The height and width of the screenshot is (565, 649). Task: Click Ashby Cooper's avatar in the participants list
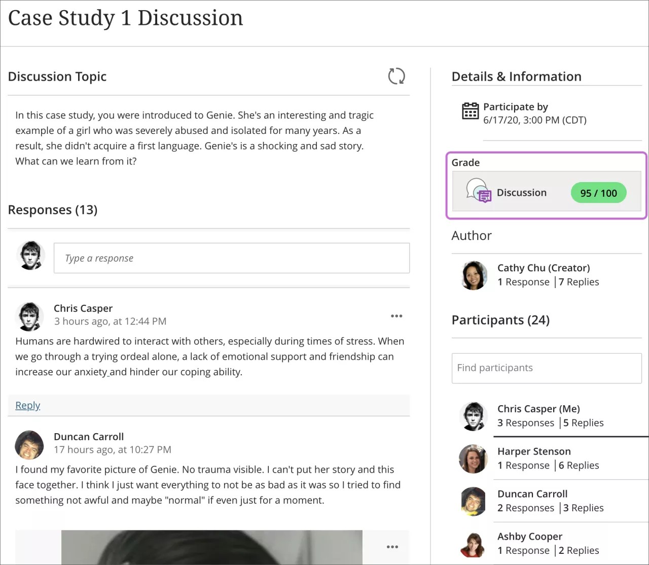(473, 544)
